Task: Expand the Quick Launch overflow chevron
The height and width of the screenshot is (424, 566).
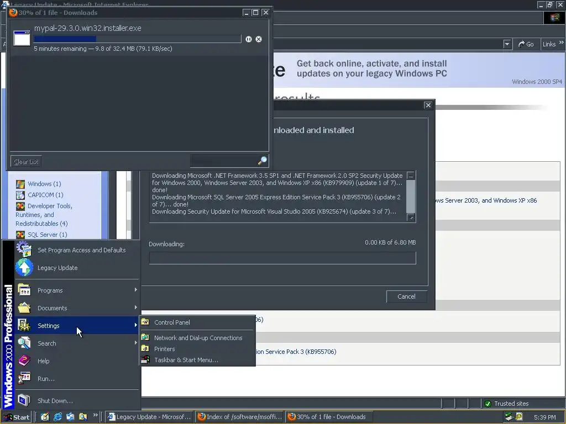Action: tap(95, 415)
